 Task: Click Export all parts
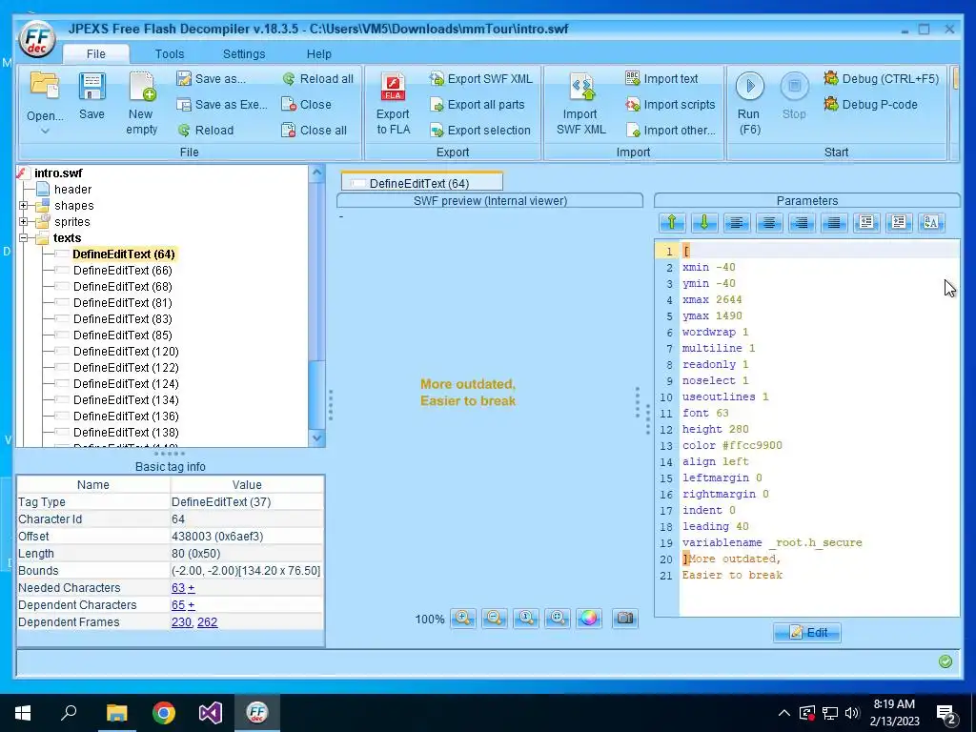click(478, 105)
